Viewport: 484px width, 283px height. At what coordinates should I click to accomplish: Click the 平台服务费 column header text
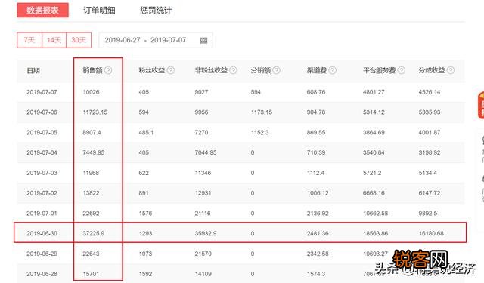pyautogui.click(x=380, y=70)
